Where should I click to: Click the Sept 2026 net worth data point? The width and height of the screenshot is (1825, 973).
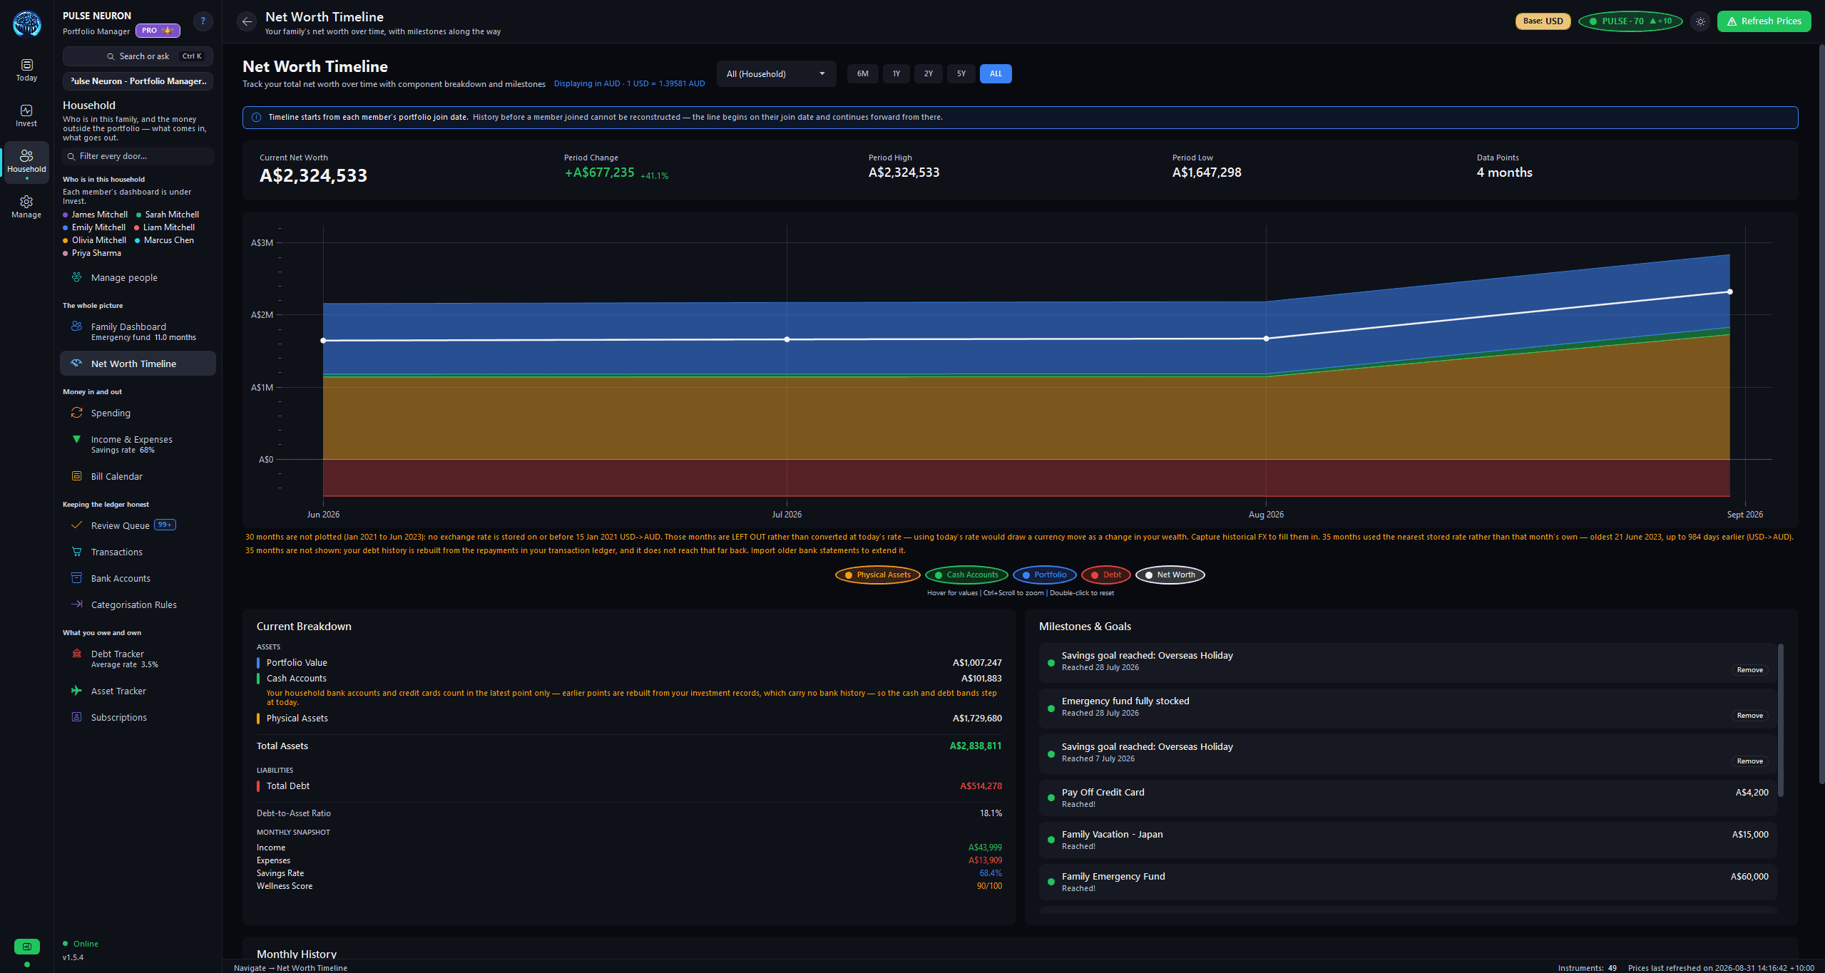point(1730,292)
